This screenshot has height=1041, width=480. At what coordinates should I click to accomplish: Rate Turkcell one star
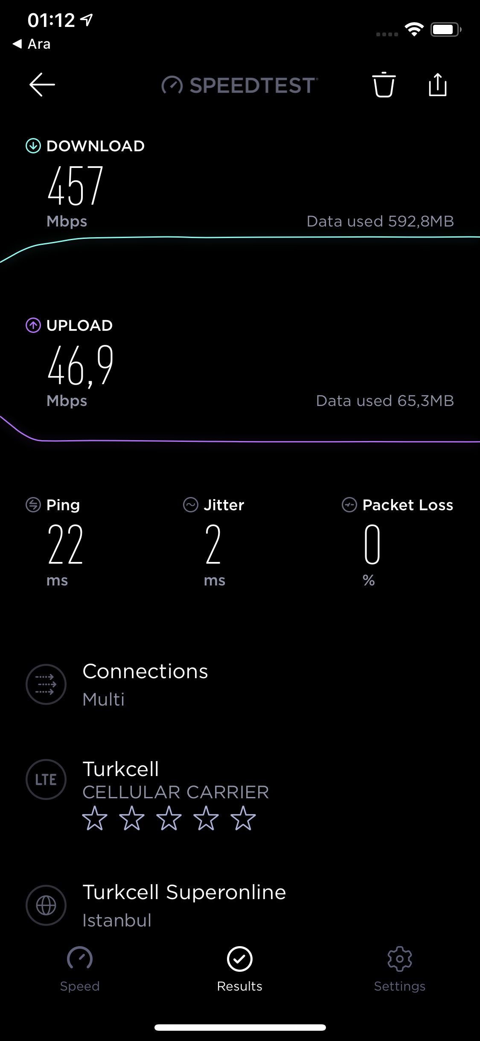tap(95, 818)
